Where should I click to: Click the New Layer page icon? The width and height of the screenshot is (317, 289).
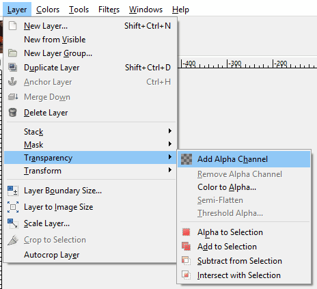tap(12, 26)
